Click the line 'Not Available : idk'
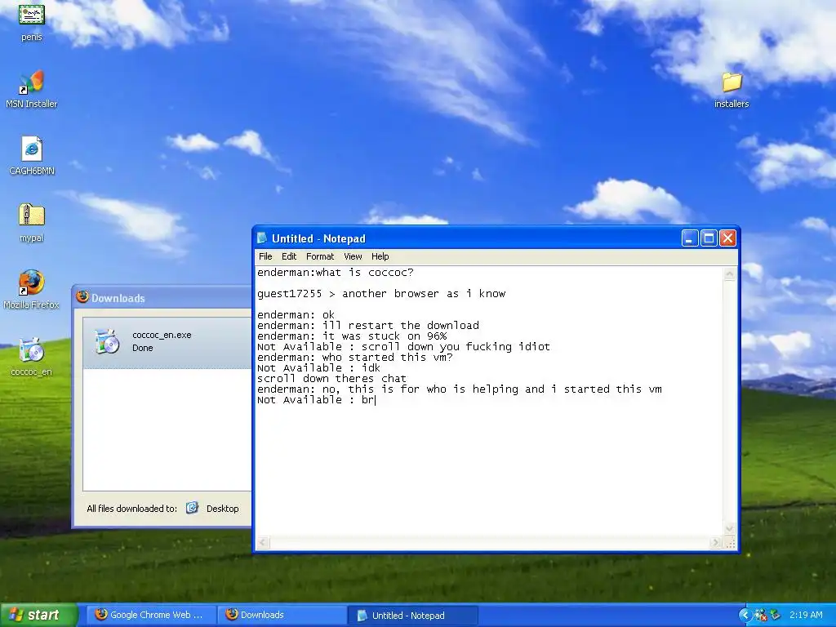The image size is (836, 627). pyautogui.click(x=319, y=368)
